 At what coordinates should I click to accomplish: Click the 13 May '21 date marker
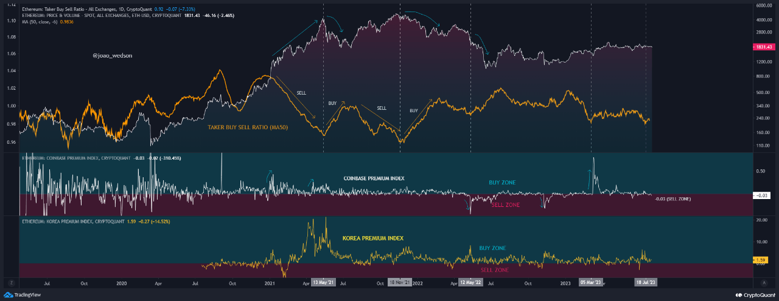[x=323, y=283]
